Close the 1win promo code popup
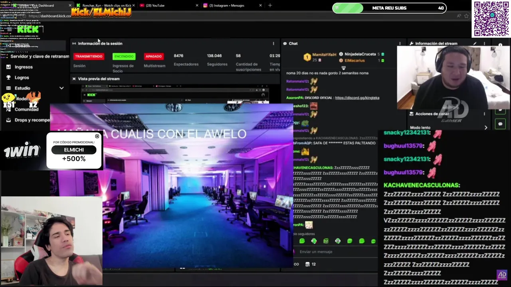This screenshot has width=511, height=287. (x=97, y=136)
